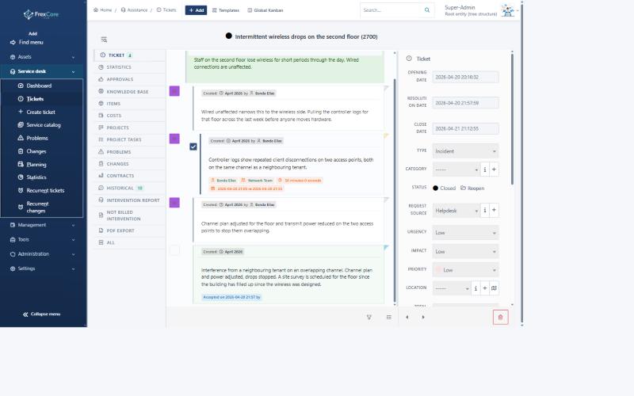634x396 pixels.
Task: Click plus icon next to Request source
Action: (x=494, y=210)
